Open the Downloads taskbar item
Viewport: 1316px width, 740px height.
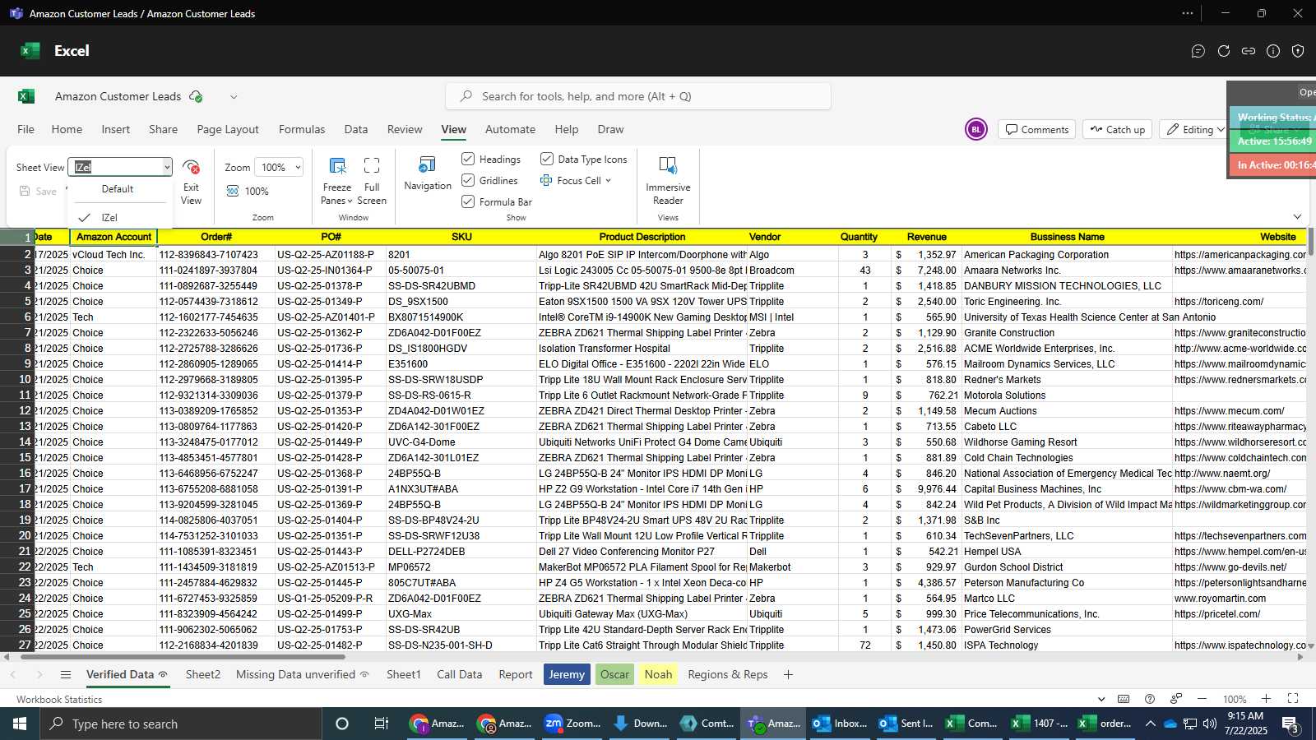coord(640,724)
